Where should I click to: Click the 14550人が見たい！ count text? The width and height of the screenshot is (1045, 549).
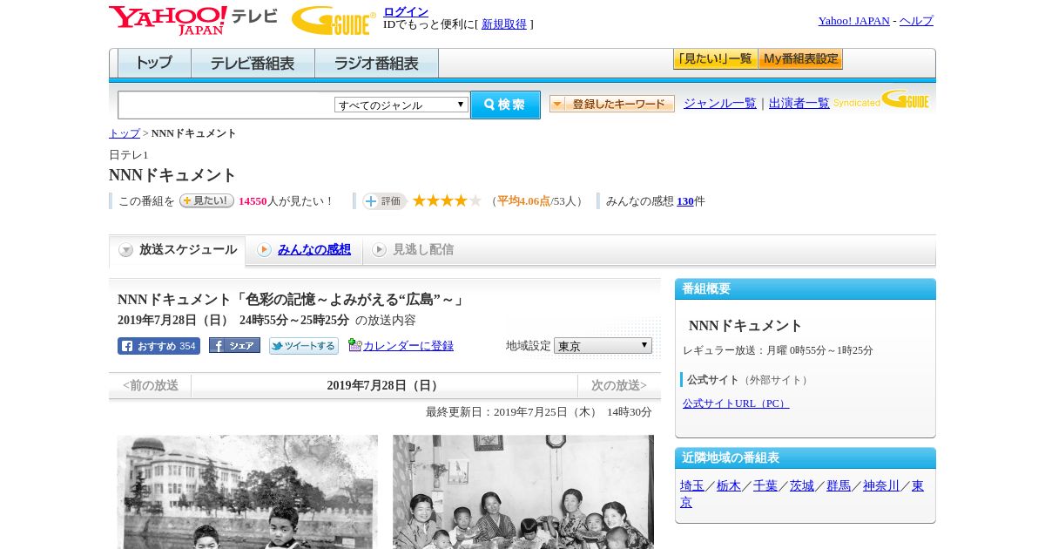pos(286,201)
